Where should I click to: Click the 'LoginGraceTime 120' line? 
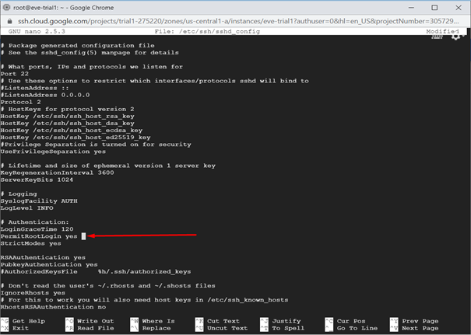click(37, 229)
